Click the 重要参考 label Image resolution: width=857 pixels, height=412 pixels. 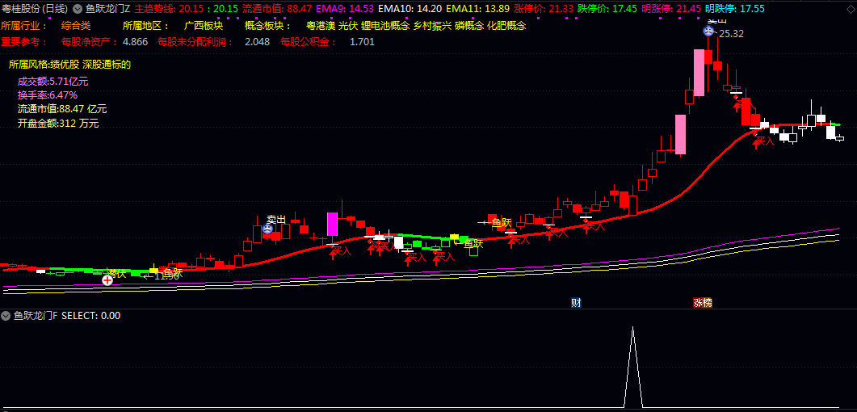pos(24,41)
